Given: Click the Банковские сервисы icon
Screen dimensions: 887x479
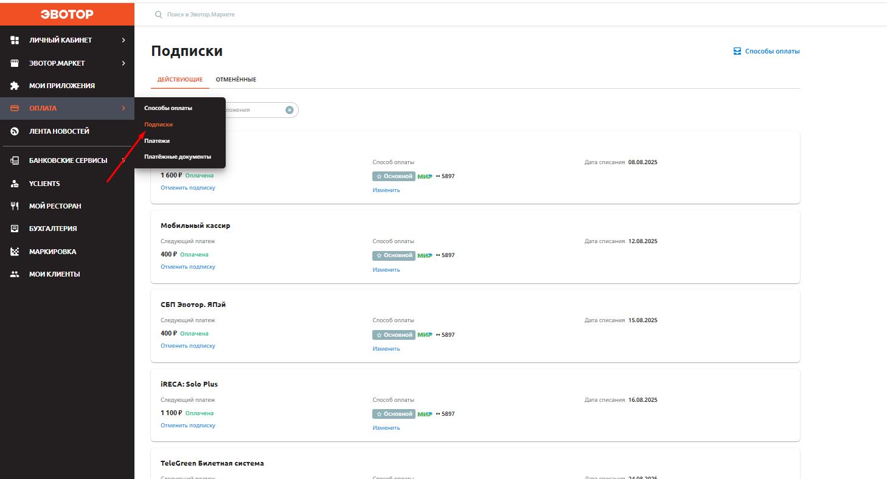Looking at the screenshot, I should tap(15, 160).
